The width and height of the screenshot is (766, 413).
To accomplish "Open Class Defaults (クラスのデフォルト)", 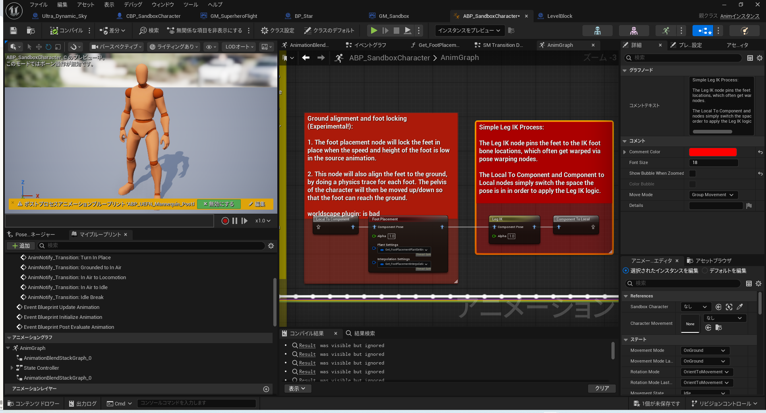I will 329,31.
